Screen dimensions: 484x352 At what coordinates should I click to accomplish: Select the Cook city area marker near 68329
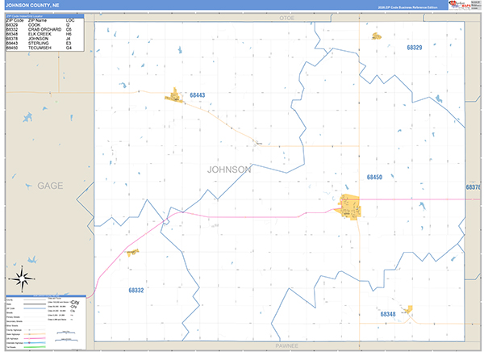pyautogui.click(x=377, y=36)
